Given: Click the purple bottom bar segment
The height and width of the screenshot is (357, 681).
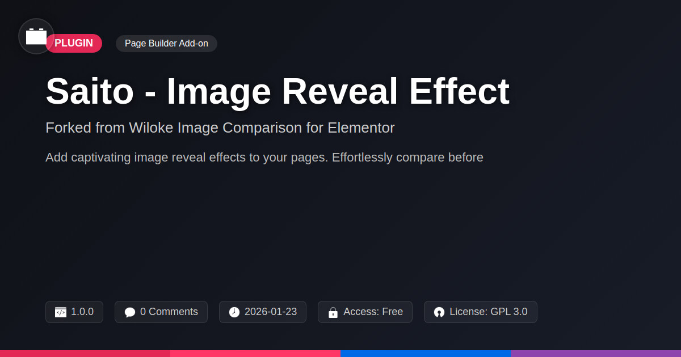Looking at the screenshot, I should click(596, 353).
